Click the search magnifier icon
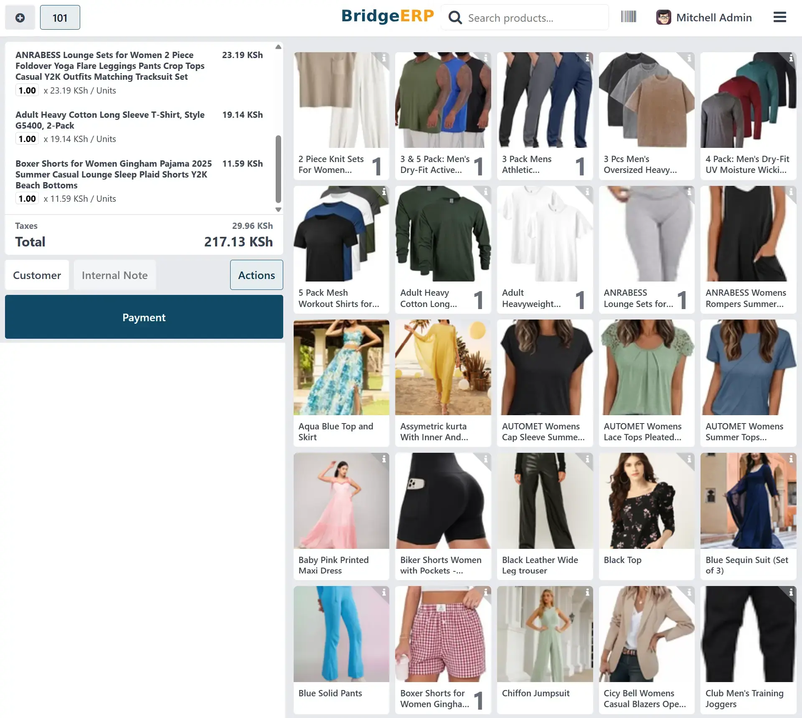 tap(455, 18)
